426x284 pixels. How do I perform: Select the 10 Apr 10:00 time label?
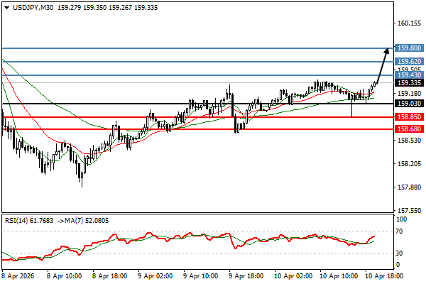point(337,275)
